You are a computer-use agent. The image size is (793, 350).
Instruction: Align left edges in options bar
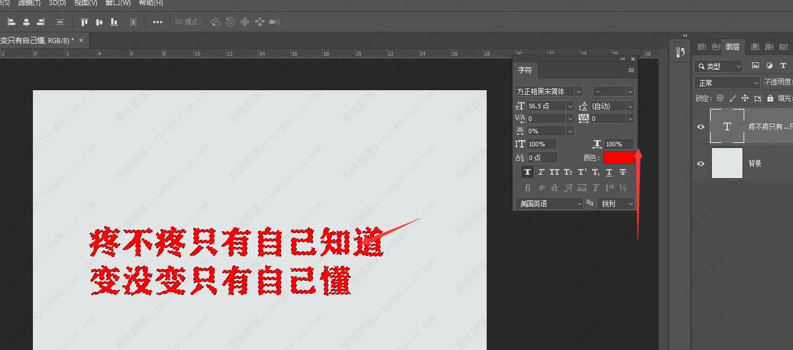pyautogui.click(x=11, y=22)
